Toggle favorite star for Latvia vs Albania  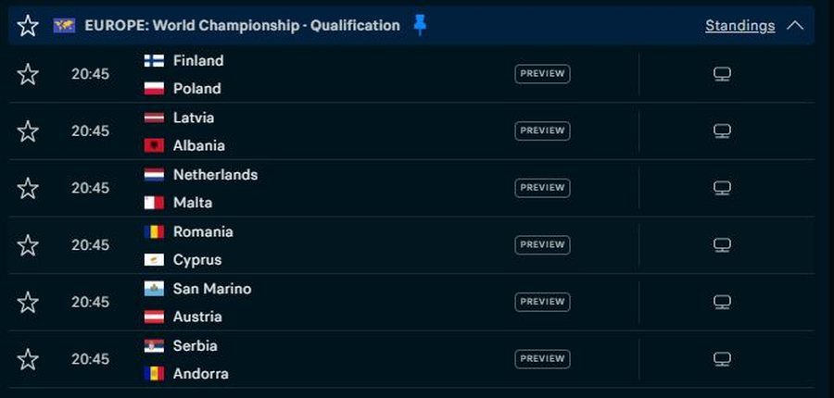coord(28,131)
